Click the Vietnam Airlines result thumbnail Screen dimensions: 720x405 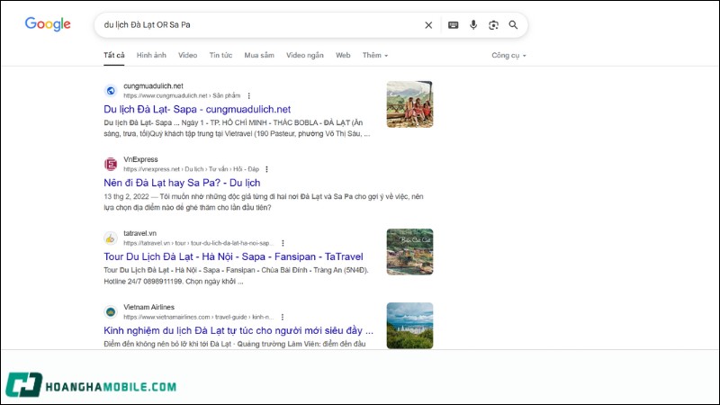[409, 326]
